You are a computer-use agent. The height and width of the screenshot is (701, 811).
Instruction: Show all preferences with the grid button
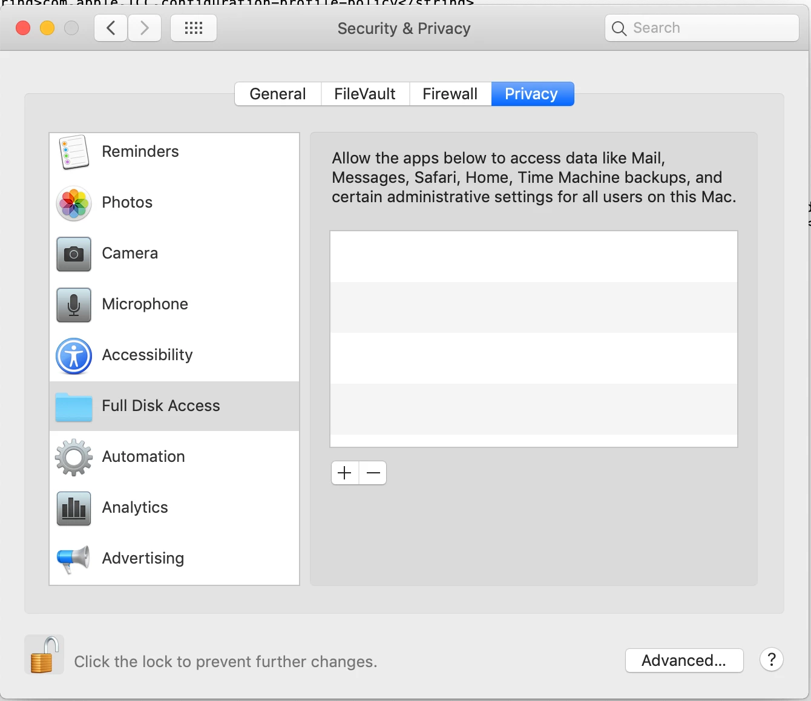coord(194,28)
